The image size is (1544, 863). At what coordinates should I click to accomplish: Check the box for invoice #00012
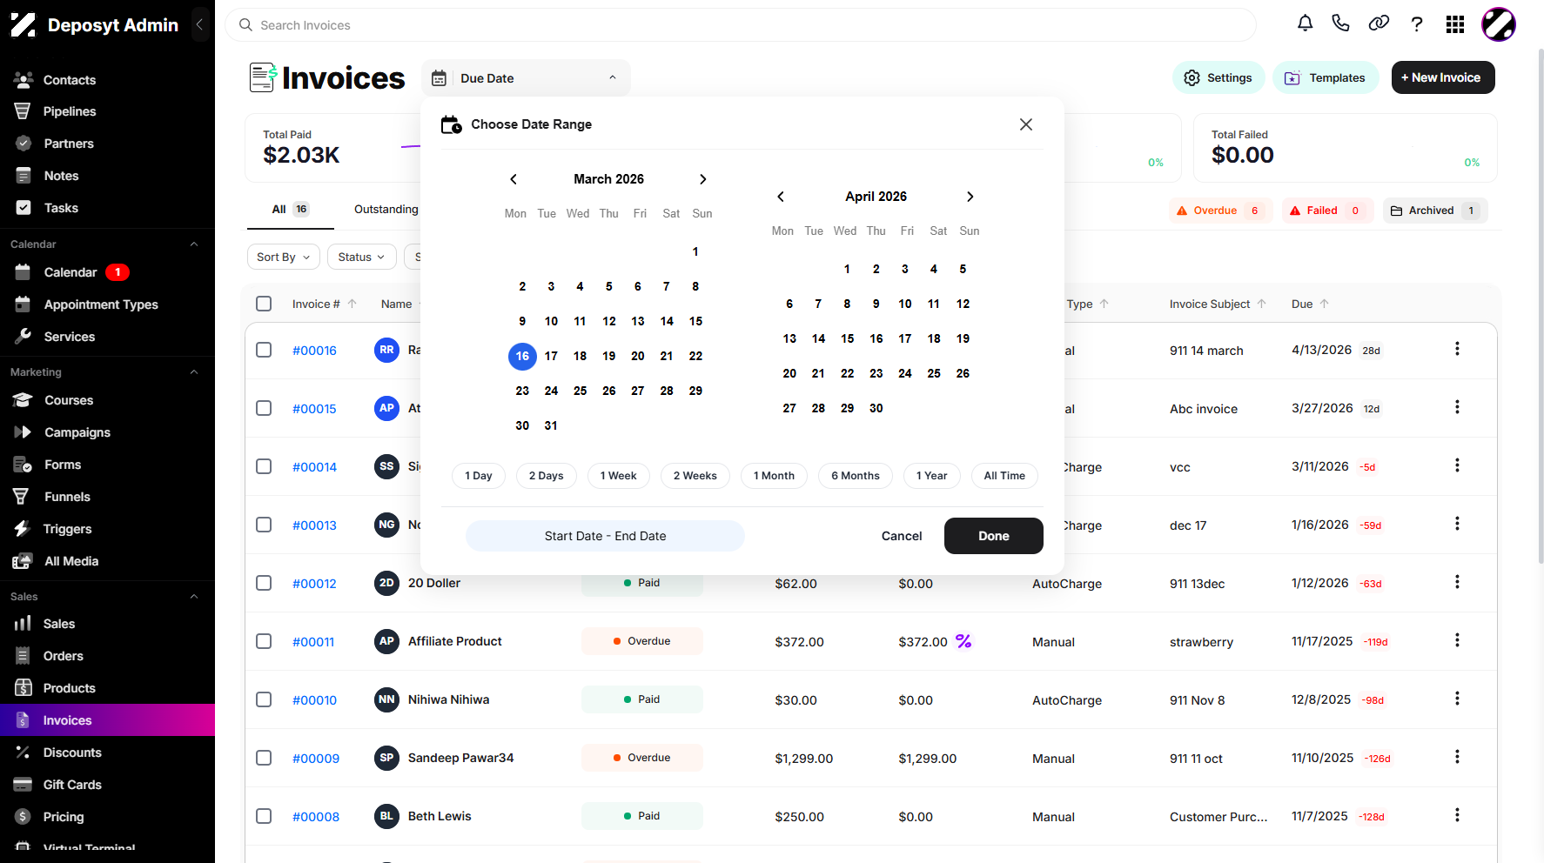(264, 583)
